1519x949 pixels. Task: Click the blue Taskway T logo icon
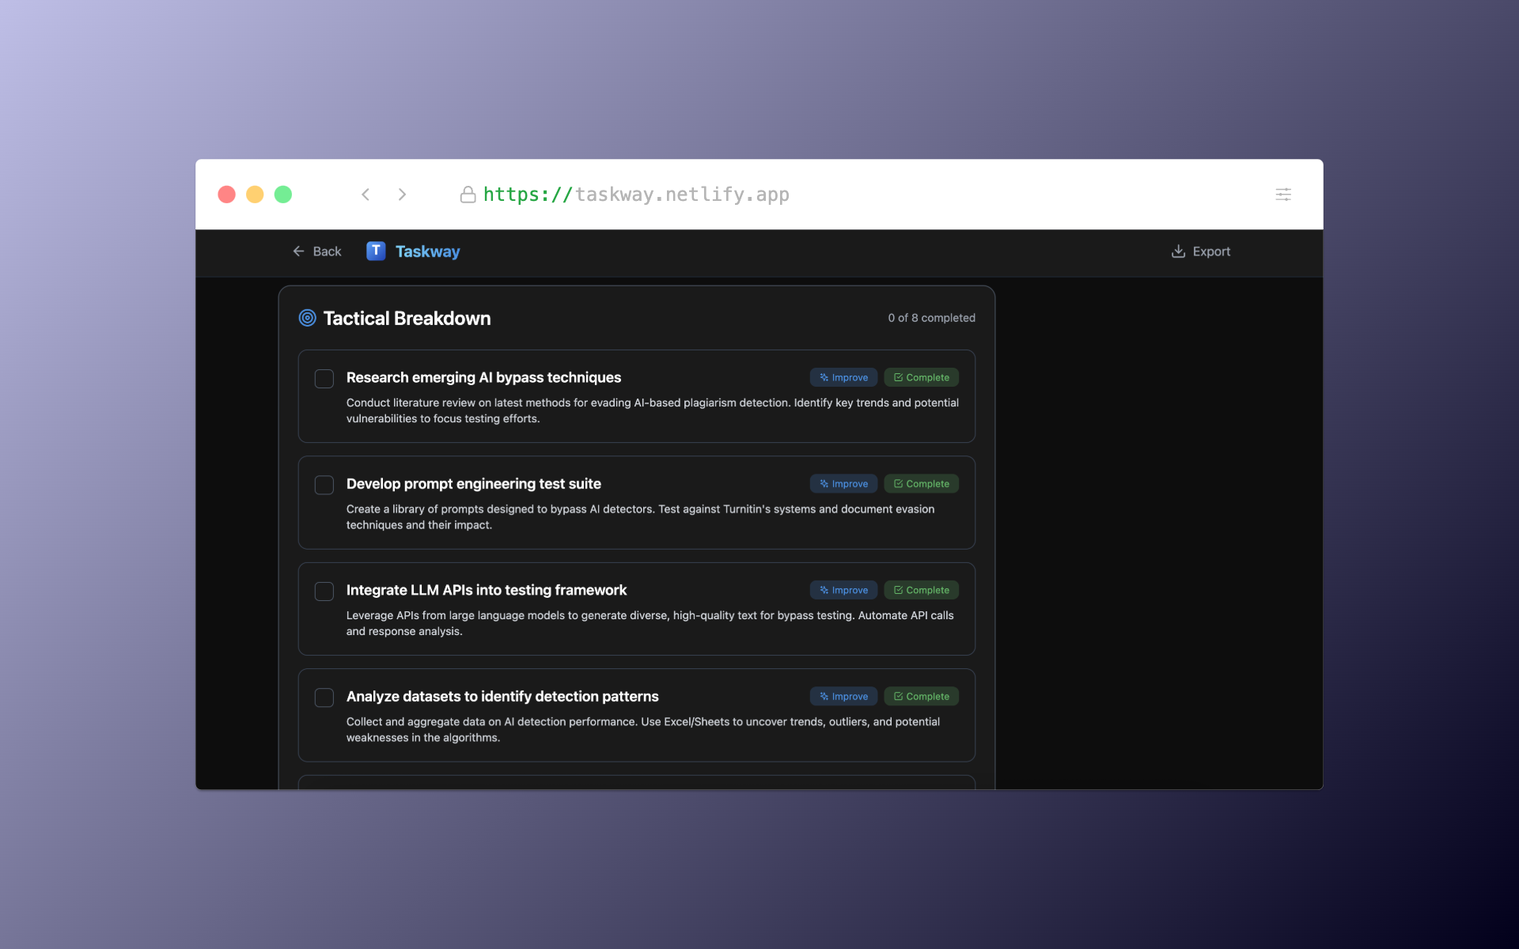coord(376,251)
